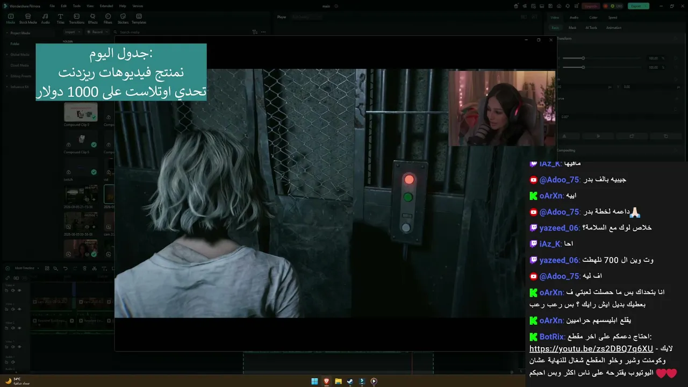This screenshot has width=688, height=387.
Task: Click the filter/sort media icon
Action: [x=255, y=32]
